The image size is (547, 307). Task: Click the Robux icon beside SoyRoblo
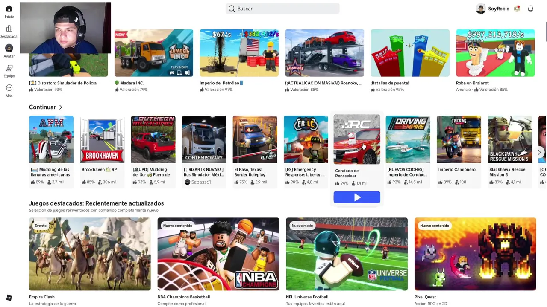[517, 9]
